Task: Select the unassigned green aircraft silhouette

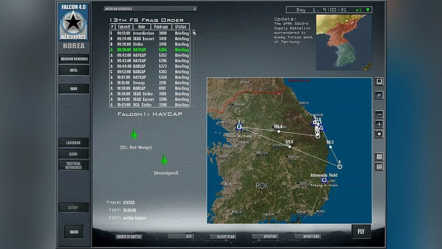Action: (x=164, y=159)
